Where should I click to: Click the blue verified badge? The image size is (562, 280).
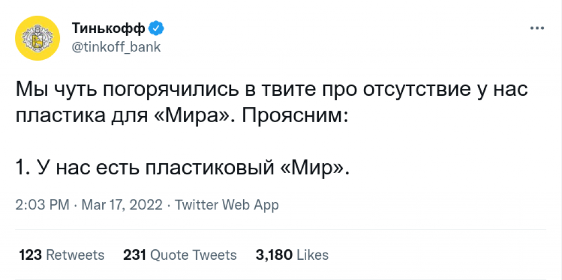[x=156, y=28]
